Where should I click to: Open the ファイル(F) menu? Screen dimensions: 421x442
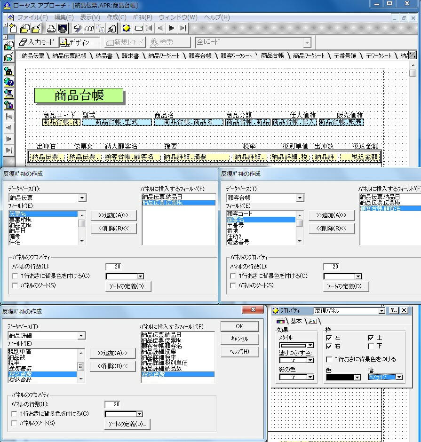[x=33, y=17]
